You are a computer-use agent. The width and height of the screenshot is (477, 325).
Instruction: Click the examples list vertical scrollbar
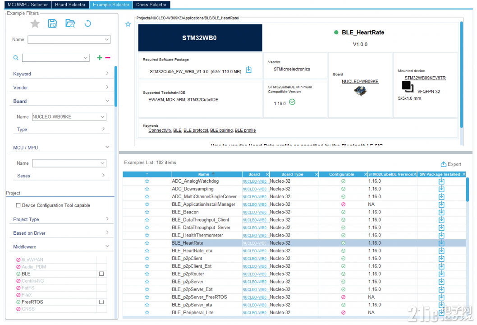468,190
